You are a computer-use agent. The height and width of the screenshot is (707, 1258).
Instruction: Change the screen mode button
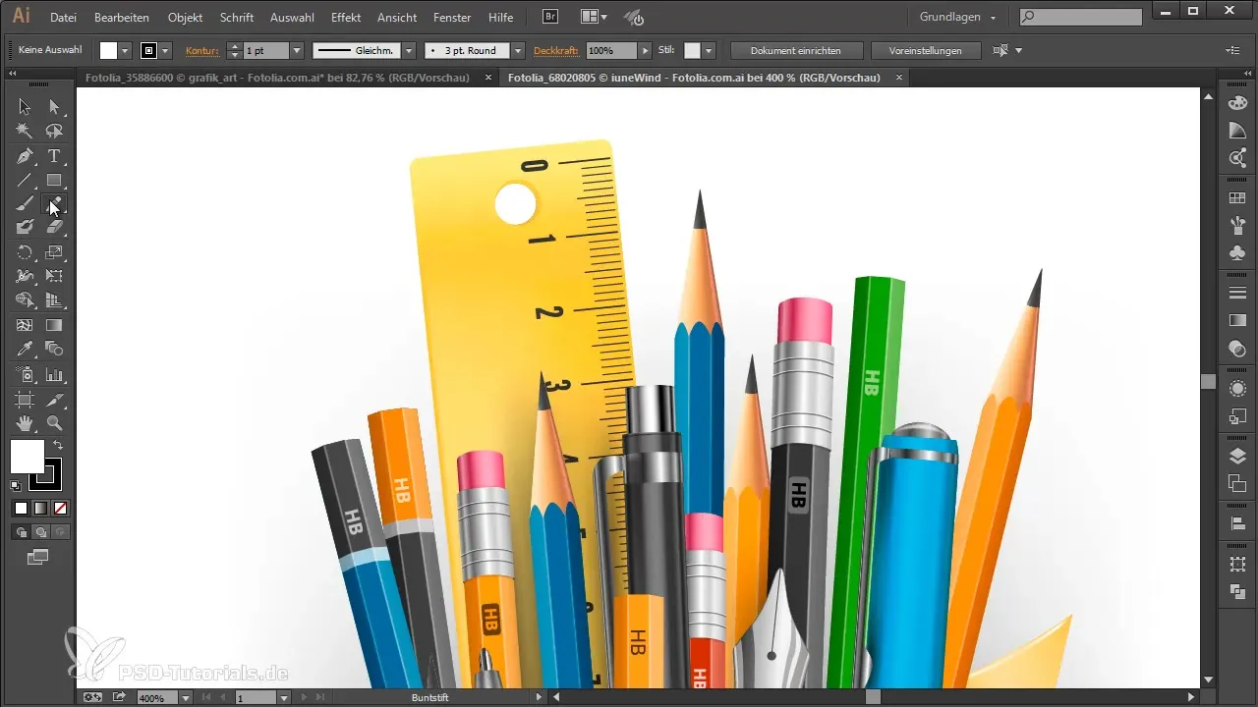(37, 558)
